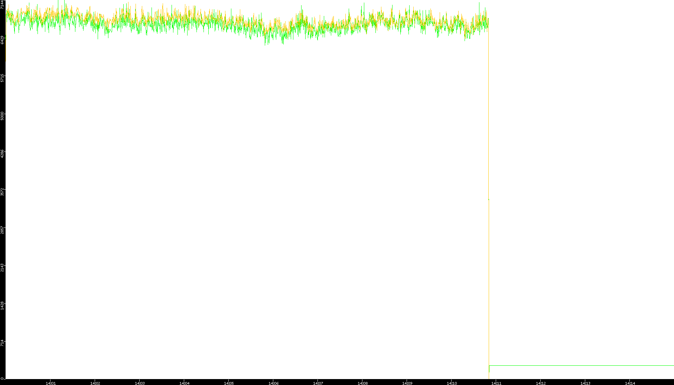
Task: Click the flat green line after the drop
Action: pyautogui.click(x=579, y=366)
